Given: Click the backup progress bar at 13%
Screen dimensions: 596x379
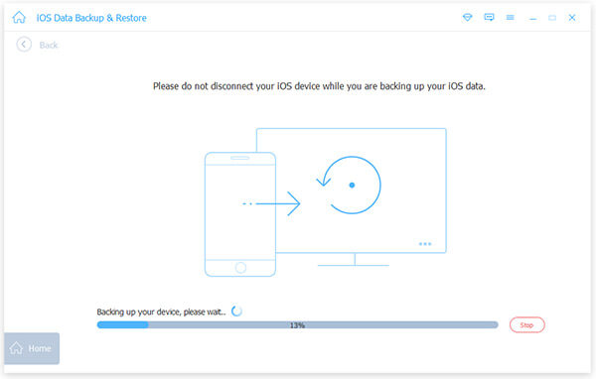Looking at the screenshot, I should [297, 325].
